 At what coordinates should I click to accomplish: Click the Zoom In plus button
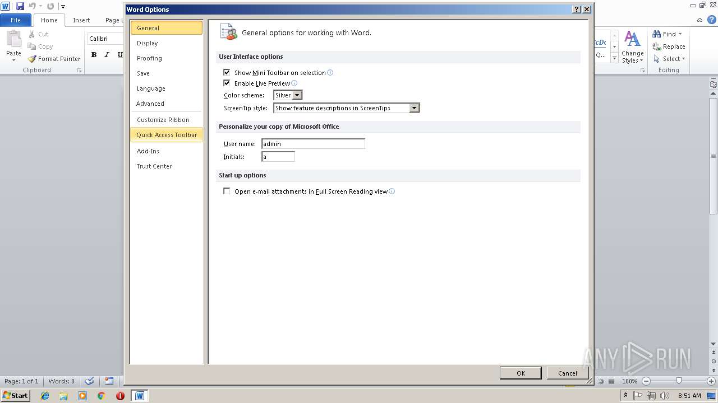tap(711, 381)
